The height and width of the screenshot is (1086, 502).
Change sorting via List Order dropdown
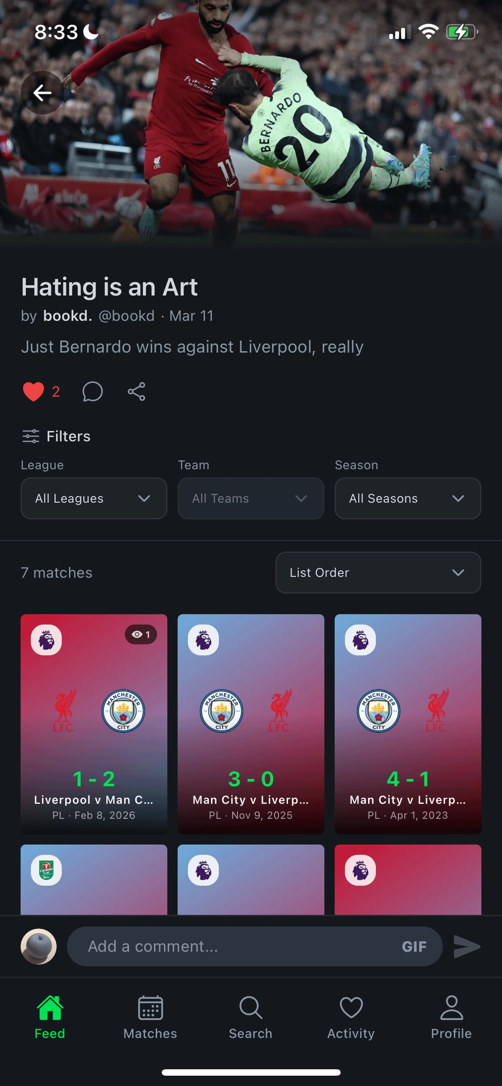(378, 573)
